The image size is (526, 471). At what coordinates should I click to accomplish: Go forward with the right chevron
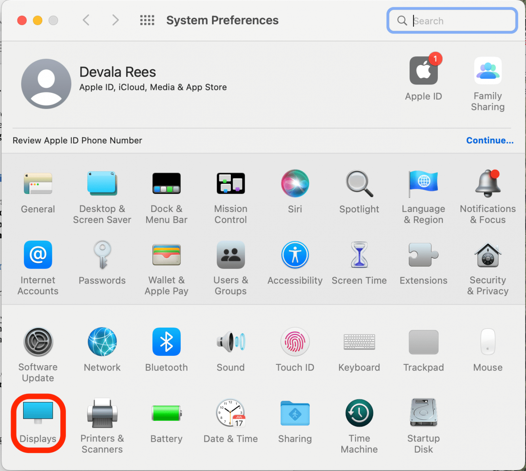pos(115,20)
